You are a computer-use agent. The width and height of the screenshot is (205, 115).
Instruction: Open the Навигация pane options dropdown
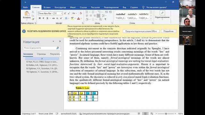pyautogui.click(x=53, y=41)
